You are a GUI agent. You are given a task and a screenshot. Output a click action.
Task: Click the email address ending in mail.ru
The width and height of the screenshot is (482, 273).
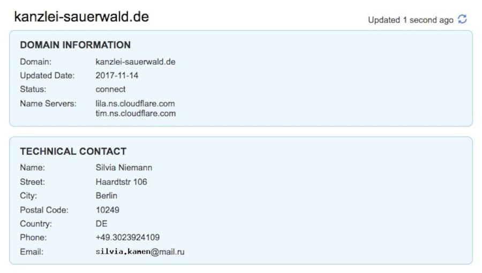pos(140,252)
